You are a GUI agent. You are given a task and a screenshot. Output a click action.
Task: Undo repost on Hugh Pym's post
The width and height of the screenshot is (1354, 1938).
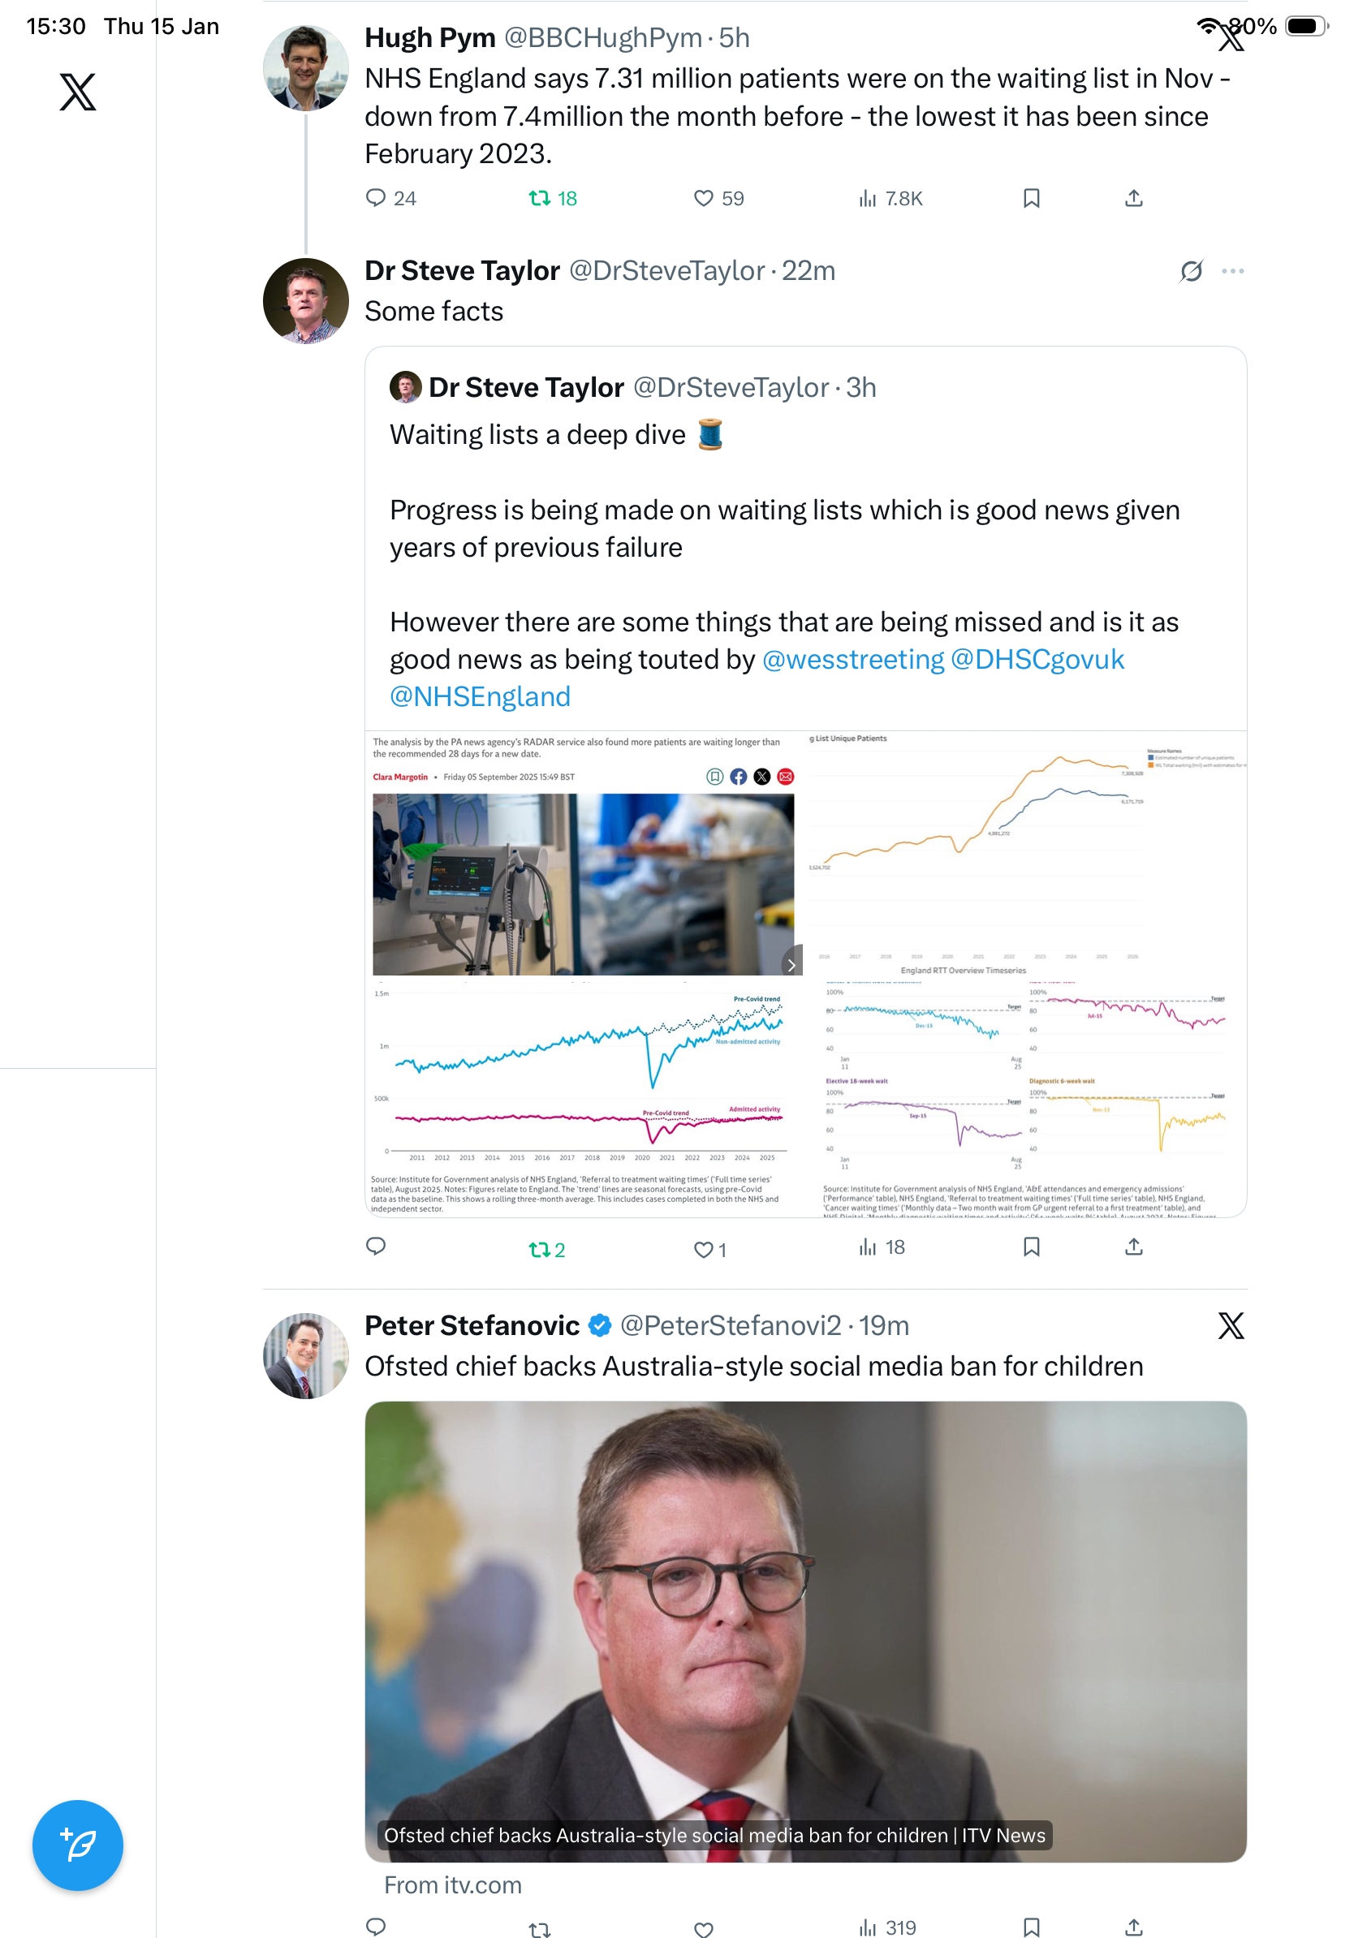point(539,198)
